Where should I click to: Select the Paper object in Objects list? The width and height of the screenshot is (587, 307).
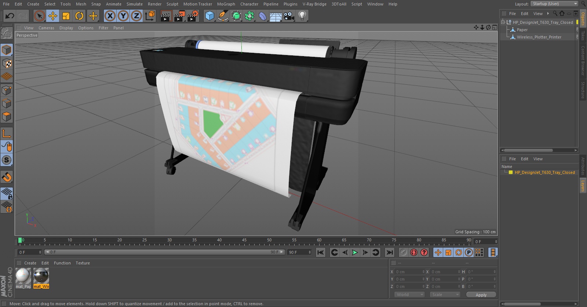(522, 30)
